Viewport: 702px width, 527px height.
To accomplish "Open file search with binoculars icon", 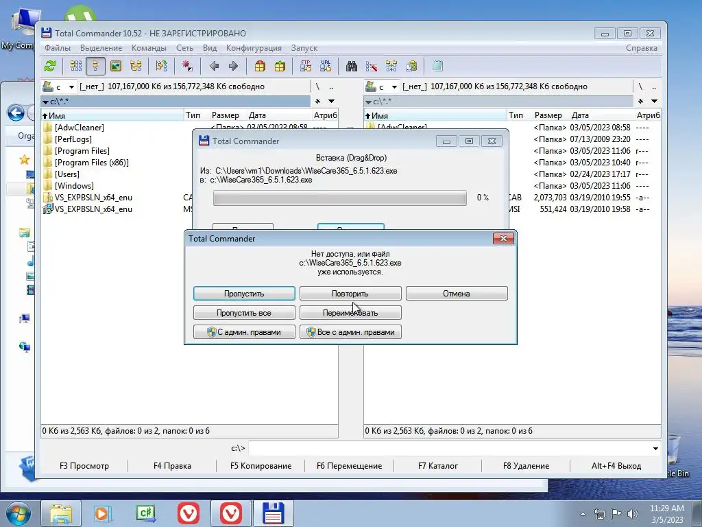I will tap(352, 67).
